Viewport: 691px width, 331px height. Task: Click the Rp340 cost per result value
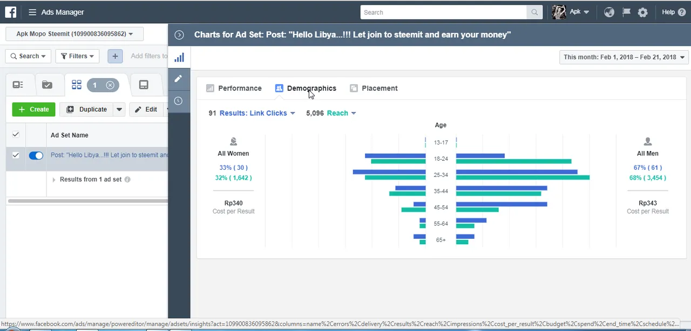[x=234, y=203]
